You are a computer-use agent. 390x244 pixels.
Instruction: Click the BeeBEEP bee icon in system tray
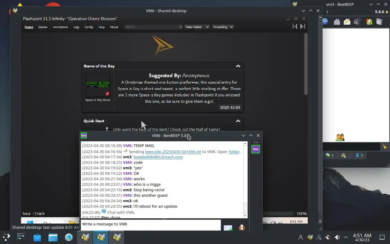(310, 237)
